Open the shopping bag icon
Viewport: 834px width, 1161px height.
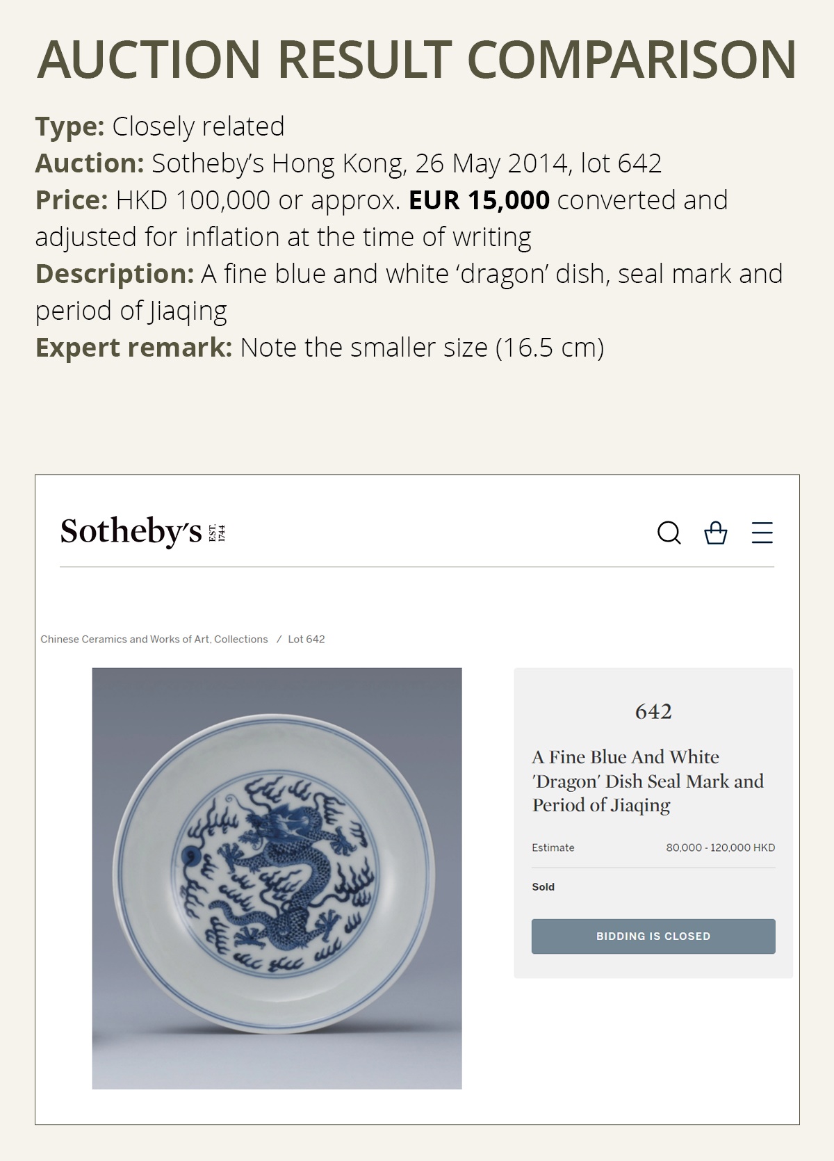point(716,533)
